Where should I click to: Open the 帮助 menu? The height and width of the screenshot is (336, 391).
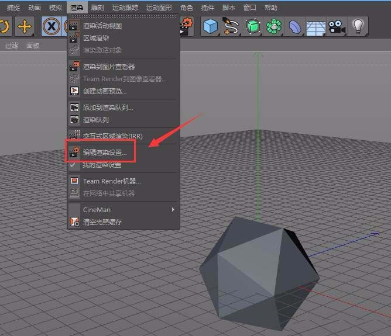(x=271, y=8)
